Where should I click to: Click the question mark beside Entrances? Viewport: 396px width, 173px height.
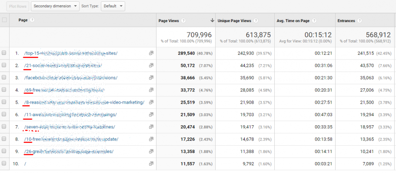click(359, 21)
